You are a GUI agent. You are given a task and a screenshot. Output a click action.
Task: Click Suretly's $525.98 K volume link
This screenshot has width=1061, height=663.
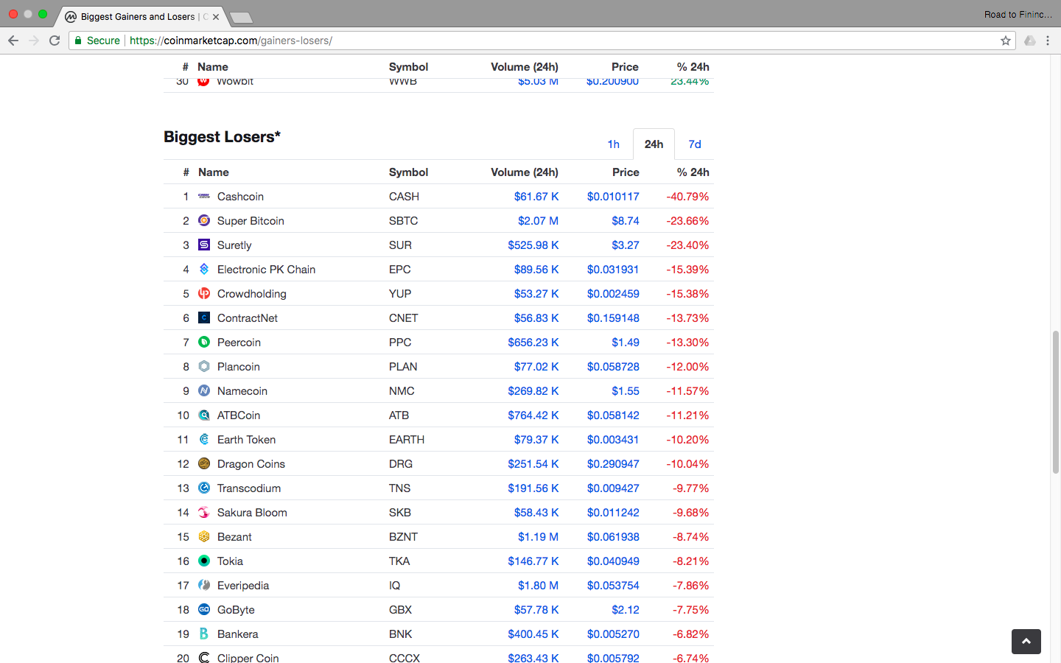[x=533, y=245]
